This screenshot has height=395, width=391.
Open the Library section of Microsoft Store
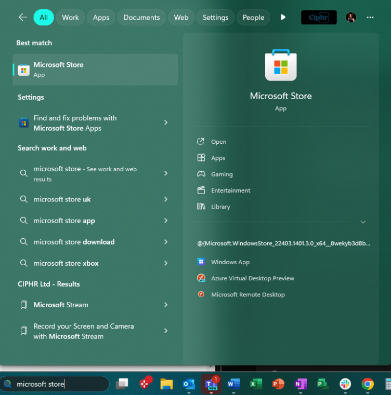coord(220,207)
